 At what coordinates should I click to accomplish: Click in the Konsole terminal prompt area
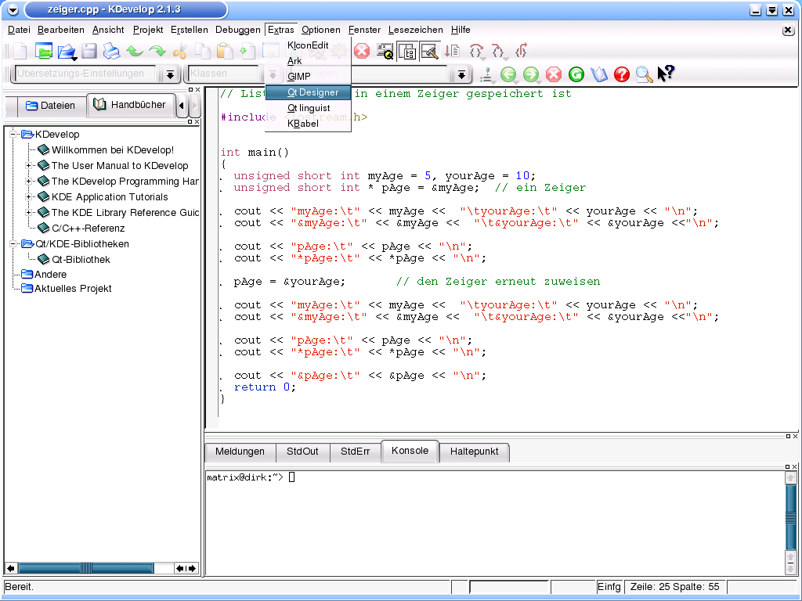coord(292,477)
